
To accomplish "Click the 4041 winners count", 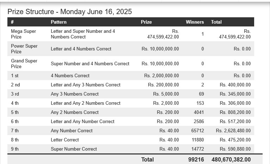I will pos(199,112).
